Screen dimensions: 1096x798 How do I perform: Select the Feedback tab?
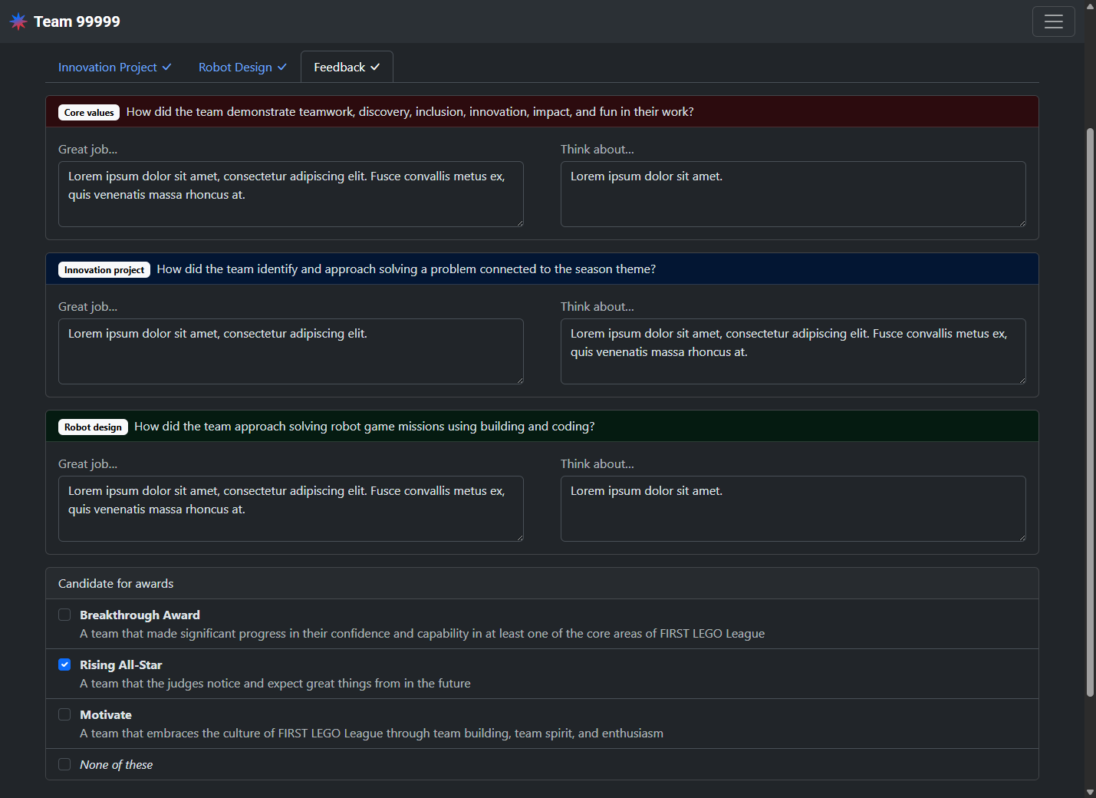click(x=347, y=68)
